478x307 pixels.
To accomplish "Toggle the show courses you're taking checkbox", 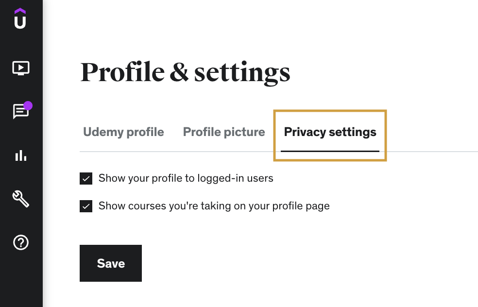I will click(86, 206).
